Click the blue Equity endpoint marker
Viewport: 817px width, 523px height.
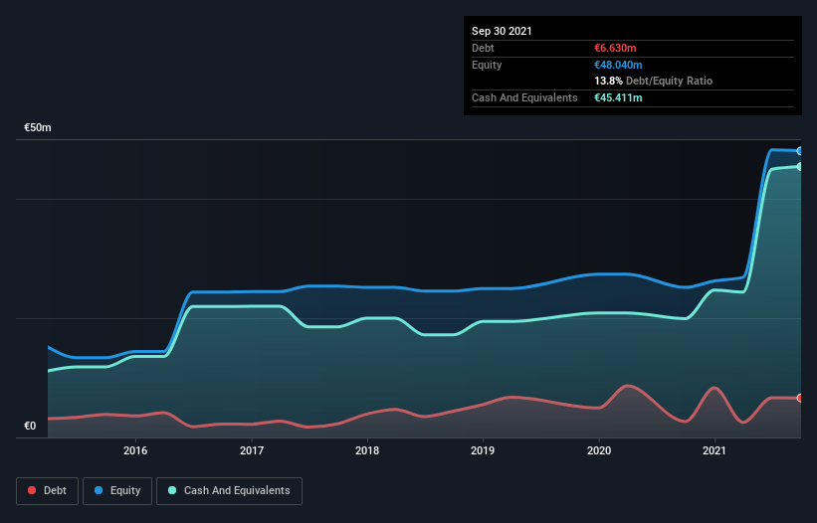point(800,151)
